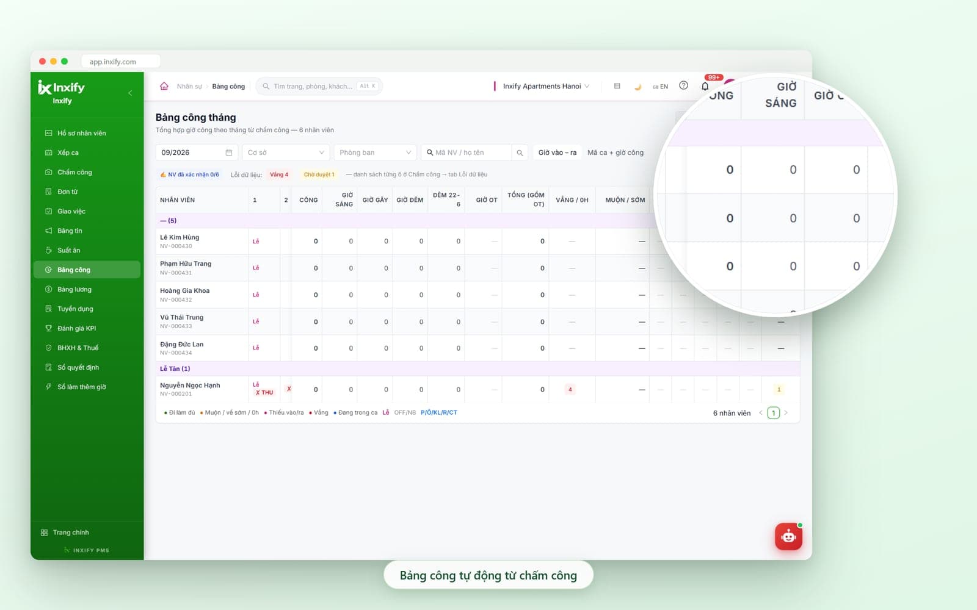Open the notifications bell
Image resolution: width=977 pixels, height=610 pixels.
705,86
